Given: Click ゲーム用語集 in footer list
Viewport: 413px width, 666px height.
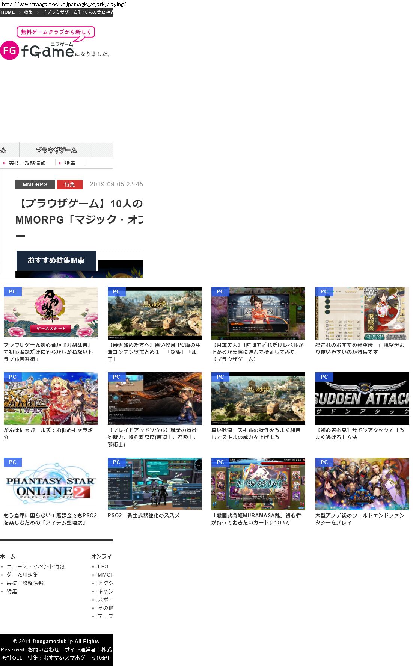Looking at the screenshot, I should (22, 575).
